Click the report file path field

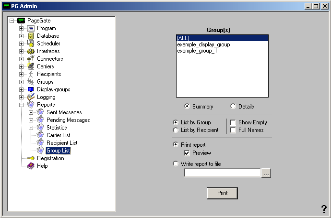pos(222,173)
